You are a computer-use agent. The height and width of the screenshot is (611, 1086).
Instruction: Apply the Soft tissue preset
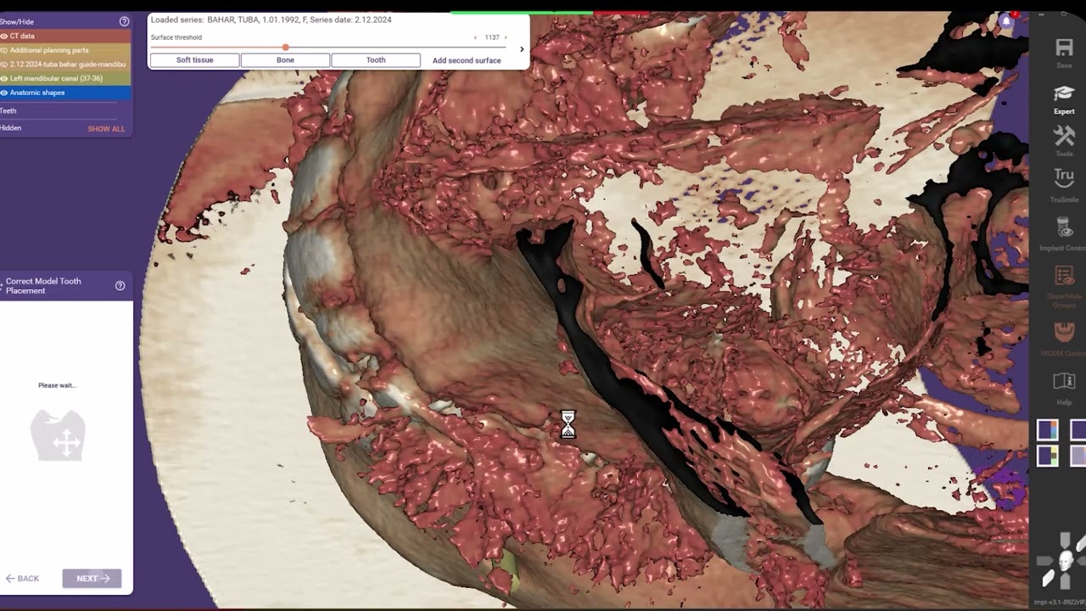coord(195,60)
